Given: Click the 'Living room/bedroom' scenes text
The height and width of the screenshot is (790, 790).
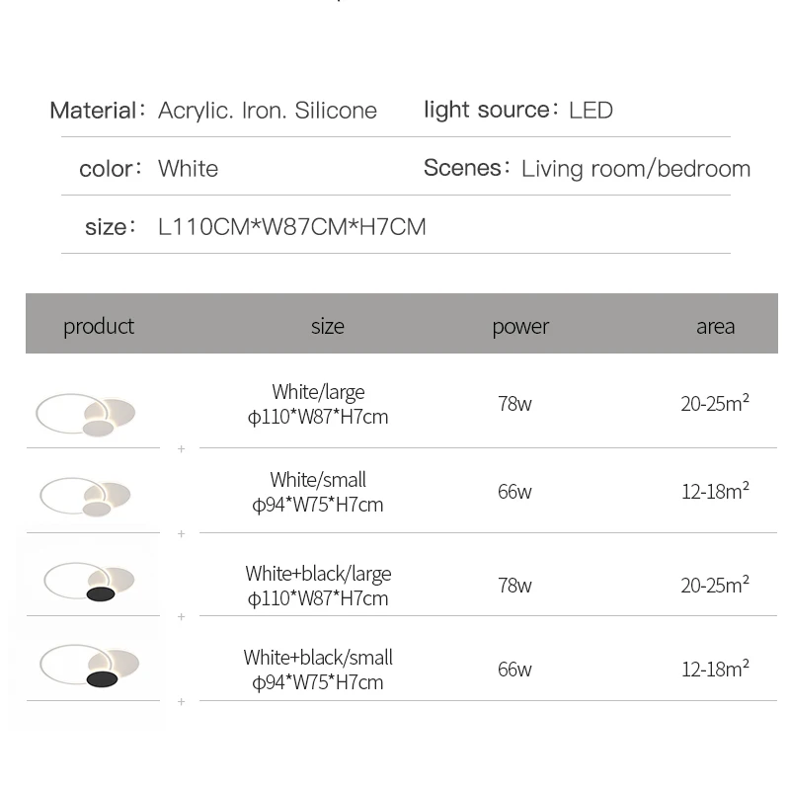Looking at the screenshot, I should [x=636, y=169].
